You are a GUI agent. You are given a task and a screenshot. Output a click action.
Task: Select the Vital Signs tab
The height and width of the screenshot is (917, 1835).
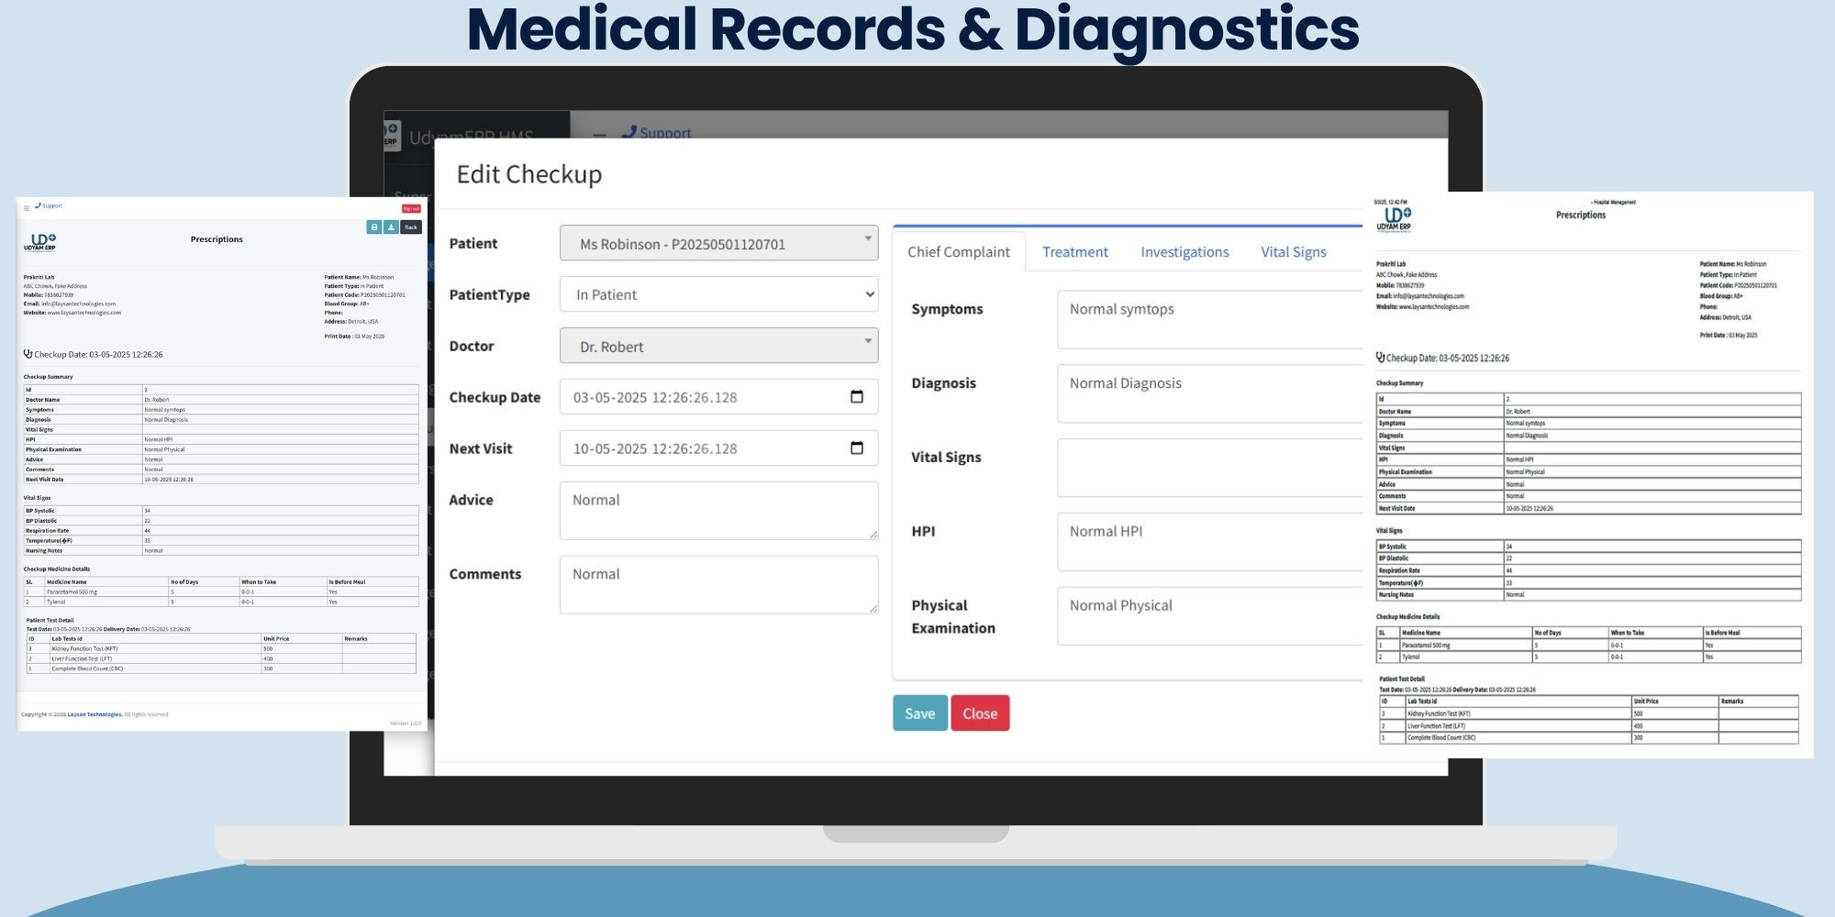coord(1293,252)
